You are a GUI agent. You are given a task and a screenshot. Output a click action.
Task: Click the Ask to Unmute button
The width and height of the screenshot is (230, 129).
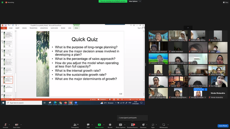pyautogui.click(x=199, y=89)
